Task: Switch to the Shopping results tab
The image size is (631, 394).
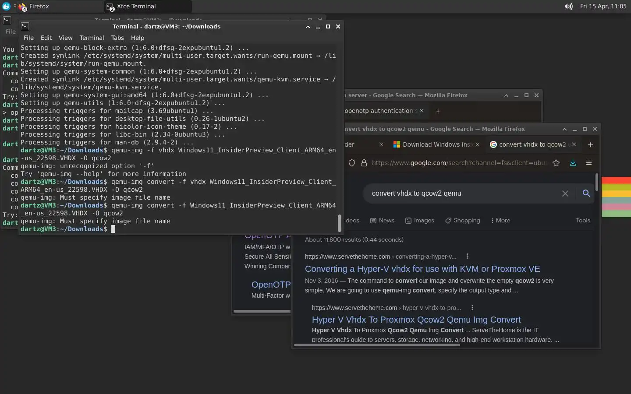Action: (x=463, y=220)
